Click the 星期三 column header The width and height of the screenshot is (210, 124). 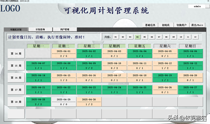click(x=89, y=46)
